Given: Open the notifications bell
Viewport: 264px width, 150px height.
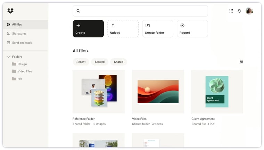Looking at the screenshot, I should (x=239, y=11).
